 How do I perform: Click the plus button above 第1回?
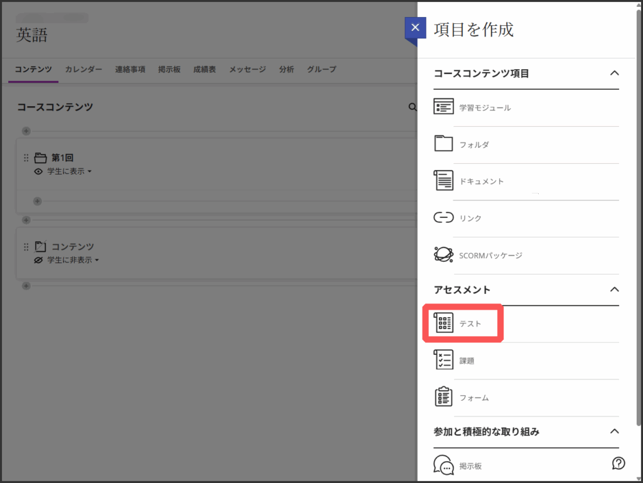click(26, 131)
